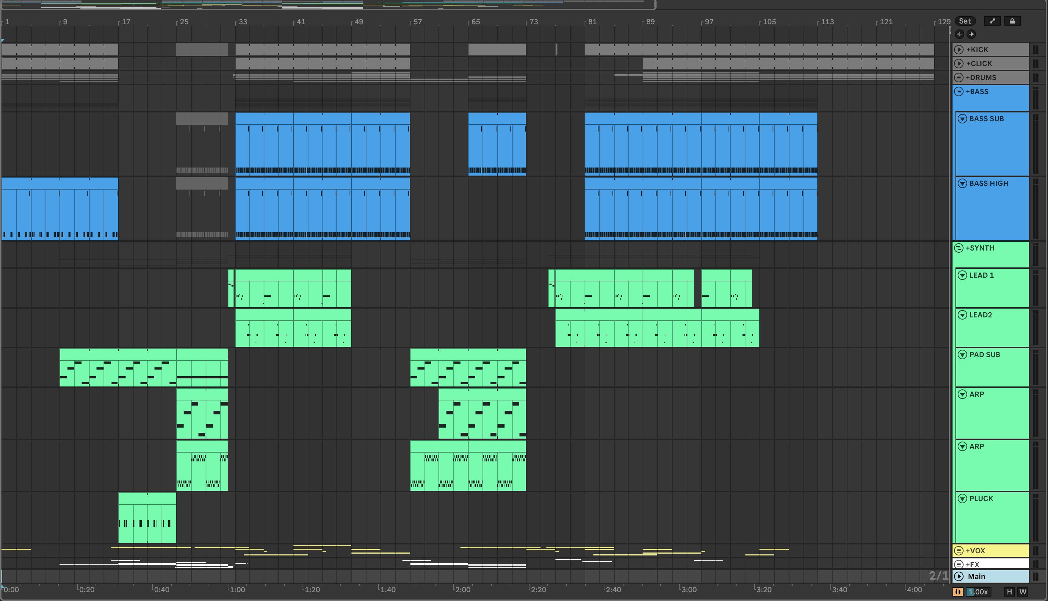Toggle the orange waveform follow button

(958, 591)
